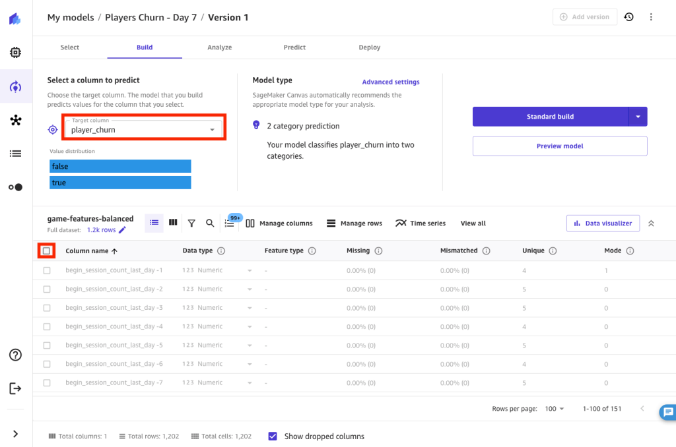Open Time series option
This screenshot has width=676, height=447.
click(x=421, y=223)
